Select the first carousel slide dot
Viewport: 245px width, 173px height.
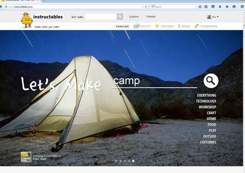pyautogui.click(x=116, y=161)
